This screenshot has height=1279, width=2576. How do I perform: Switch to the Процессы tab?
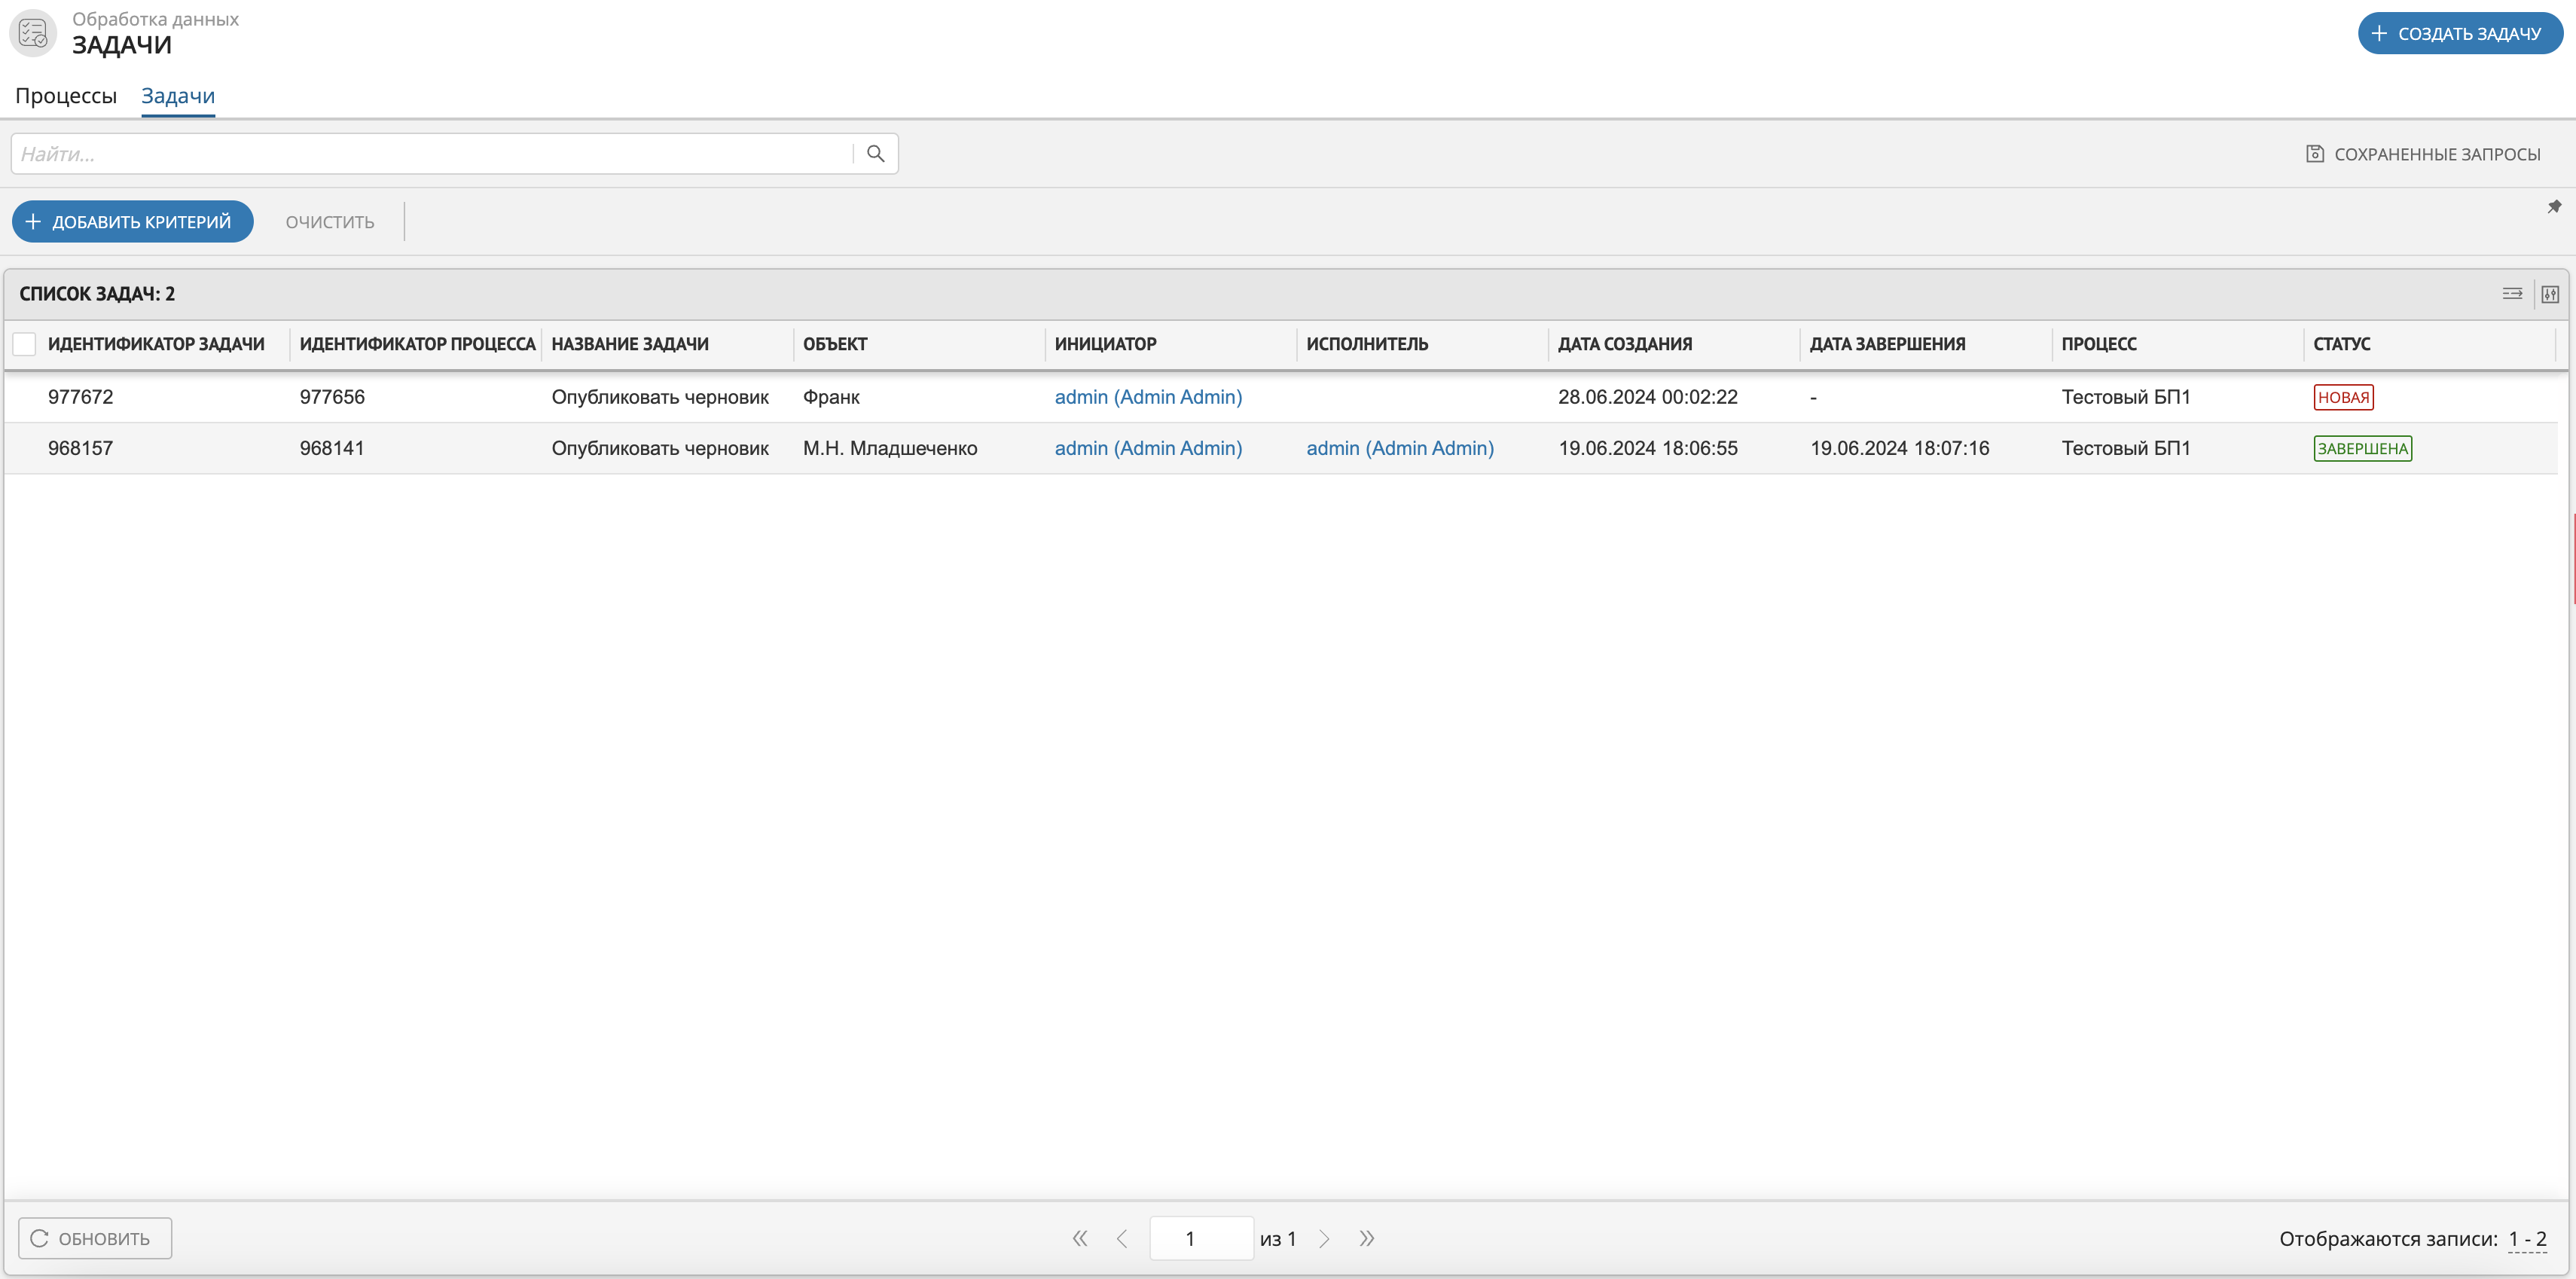tap(66, 96)
